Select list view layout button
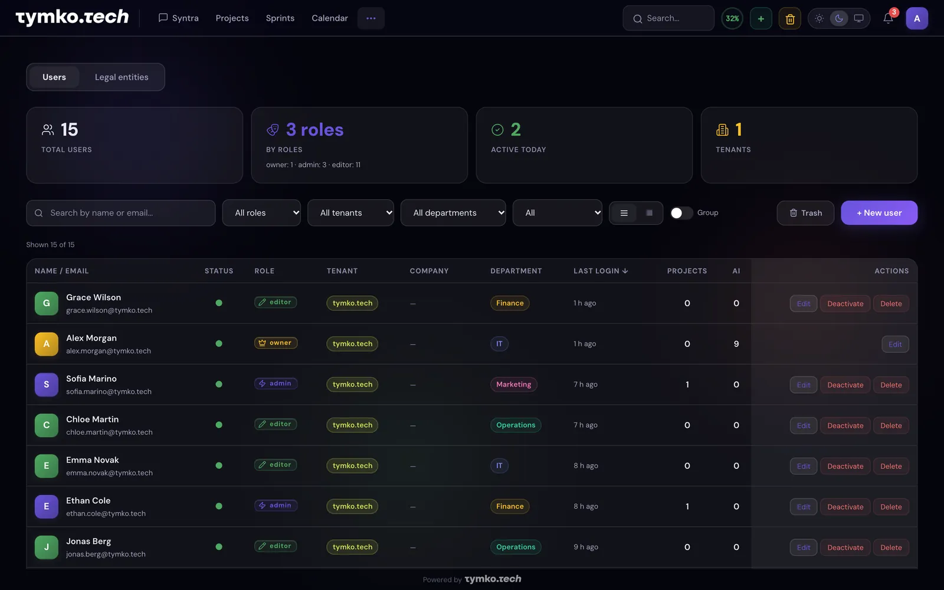The width and height of the screenshot is (944, 590). pyautogui.click(x=624, y=213)
